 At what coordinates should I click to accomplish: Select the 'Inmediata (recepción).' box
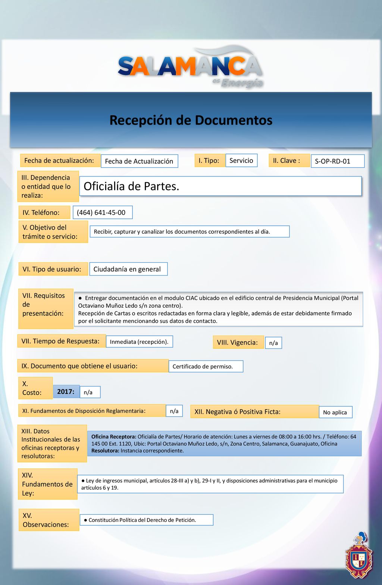140,342
